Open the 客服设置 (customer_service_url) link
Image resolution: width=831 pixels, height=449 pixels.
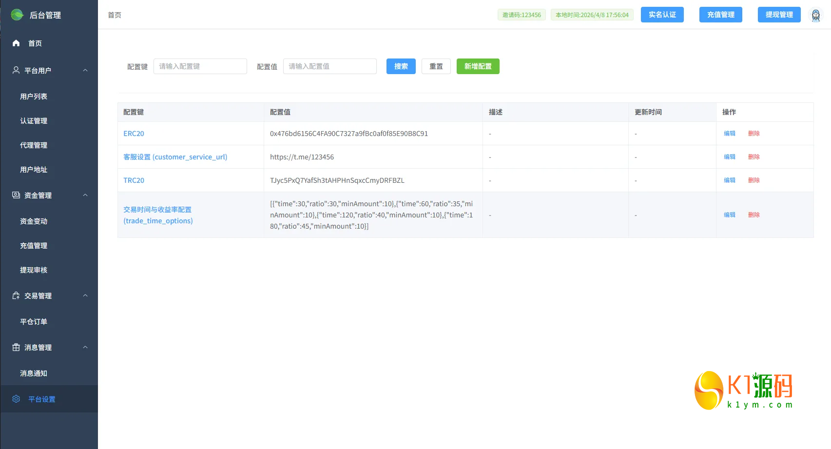(x=175, y=157)
